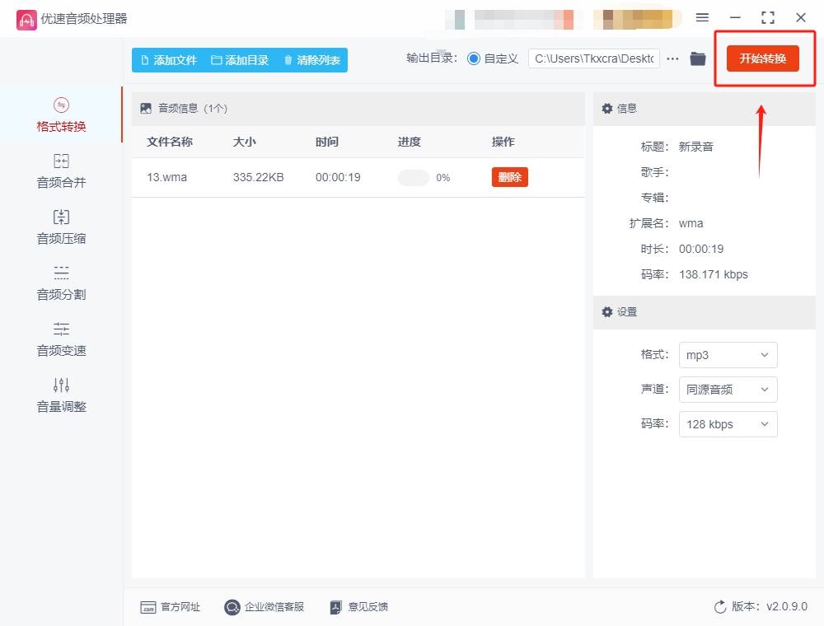Screen dimensions: 824x626
Task: Click the title value 新录音
Action: pos(695,147)
